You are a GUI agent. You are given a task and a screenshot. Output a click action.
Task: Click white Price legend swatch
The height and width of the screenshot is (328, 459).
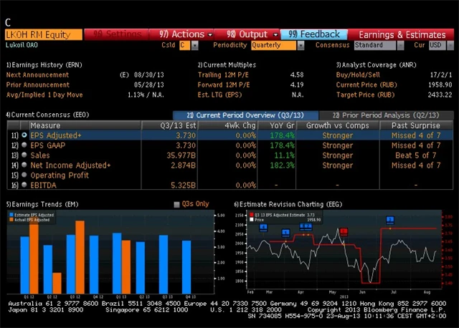tap(252, 220)
